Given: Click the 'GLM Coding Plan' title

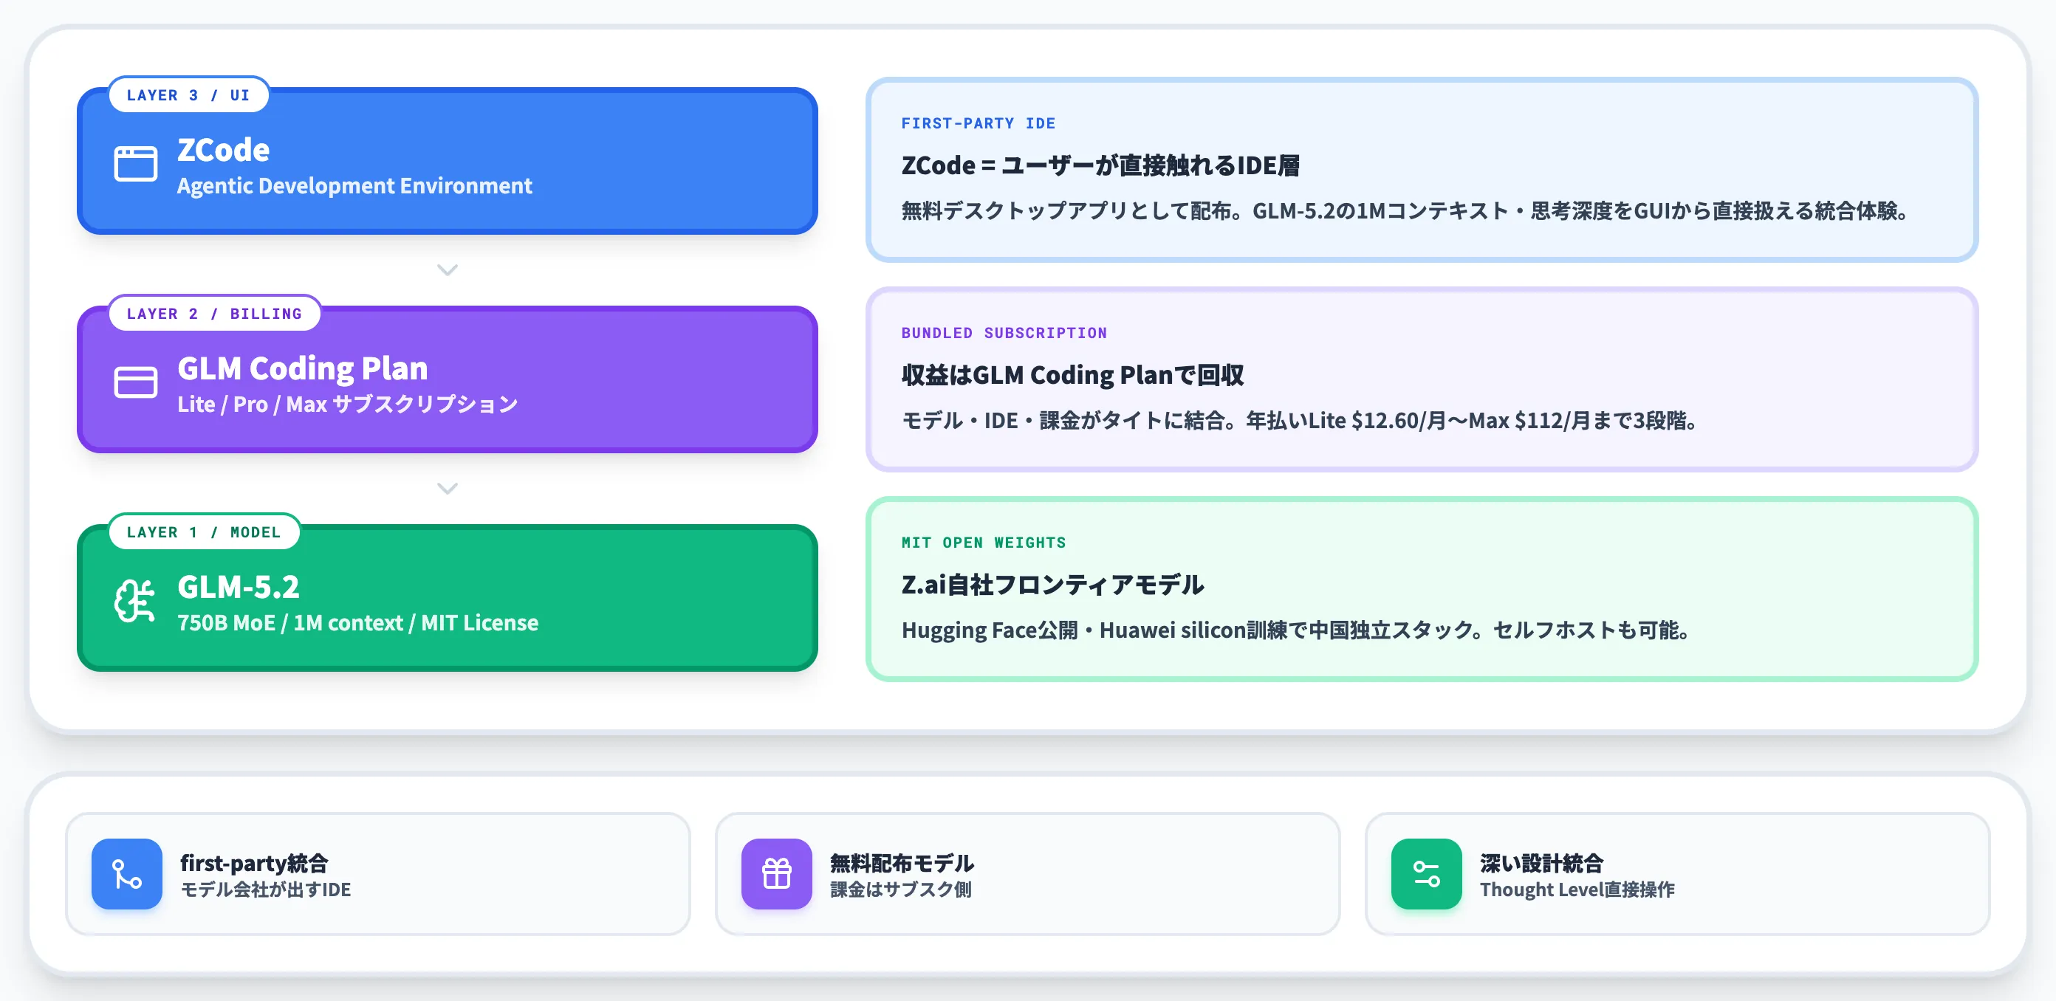Looking at the screenshot, I should tap(303, 368).
